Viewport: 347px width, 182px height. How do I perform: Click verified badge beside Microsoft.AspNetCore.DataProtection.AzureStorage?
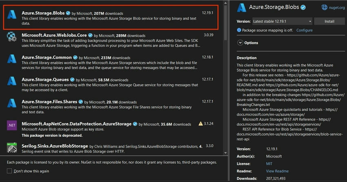coord(135,124)
